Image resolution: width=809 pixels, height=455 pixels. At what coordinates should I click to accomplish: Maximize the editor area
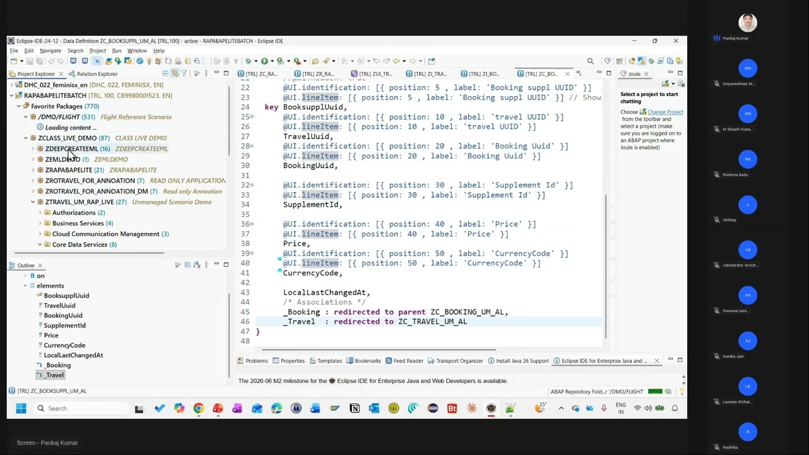[609, 73]
